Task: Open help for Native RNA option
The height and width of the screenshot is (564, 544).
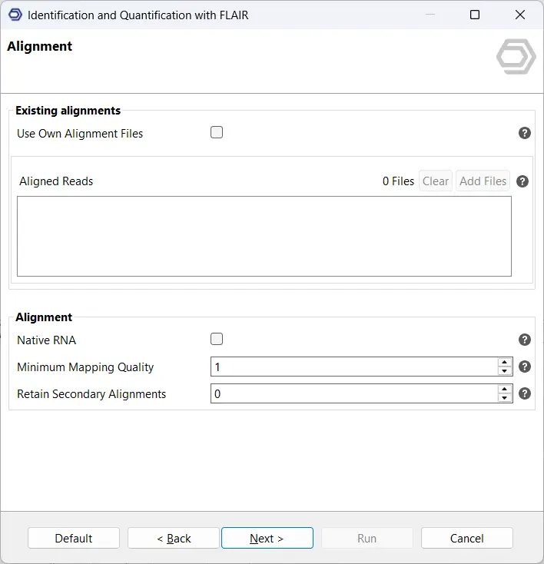Action: tap(525, 340)
